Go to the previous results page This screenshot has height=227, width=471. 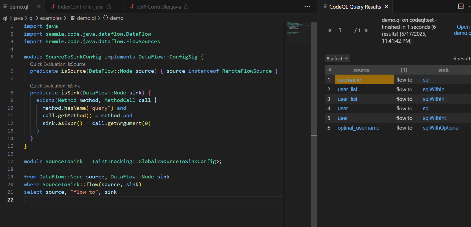click(x=330, y=30)
